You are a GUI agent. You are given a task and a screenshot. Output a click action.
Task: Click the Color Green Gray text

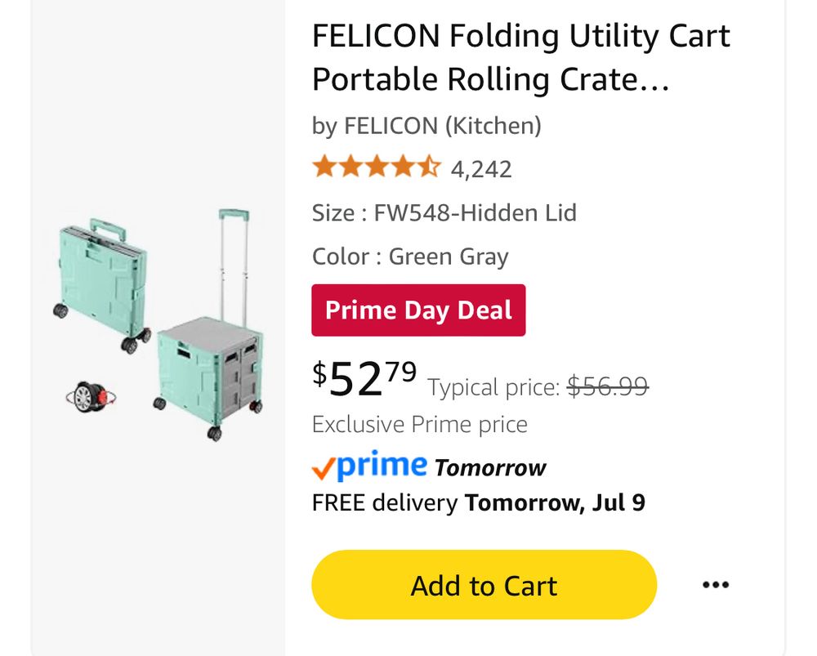coord(410,257)
